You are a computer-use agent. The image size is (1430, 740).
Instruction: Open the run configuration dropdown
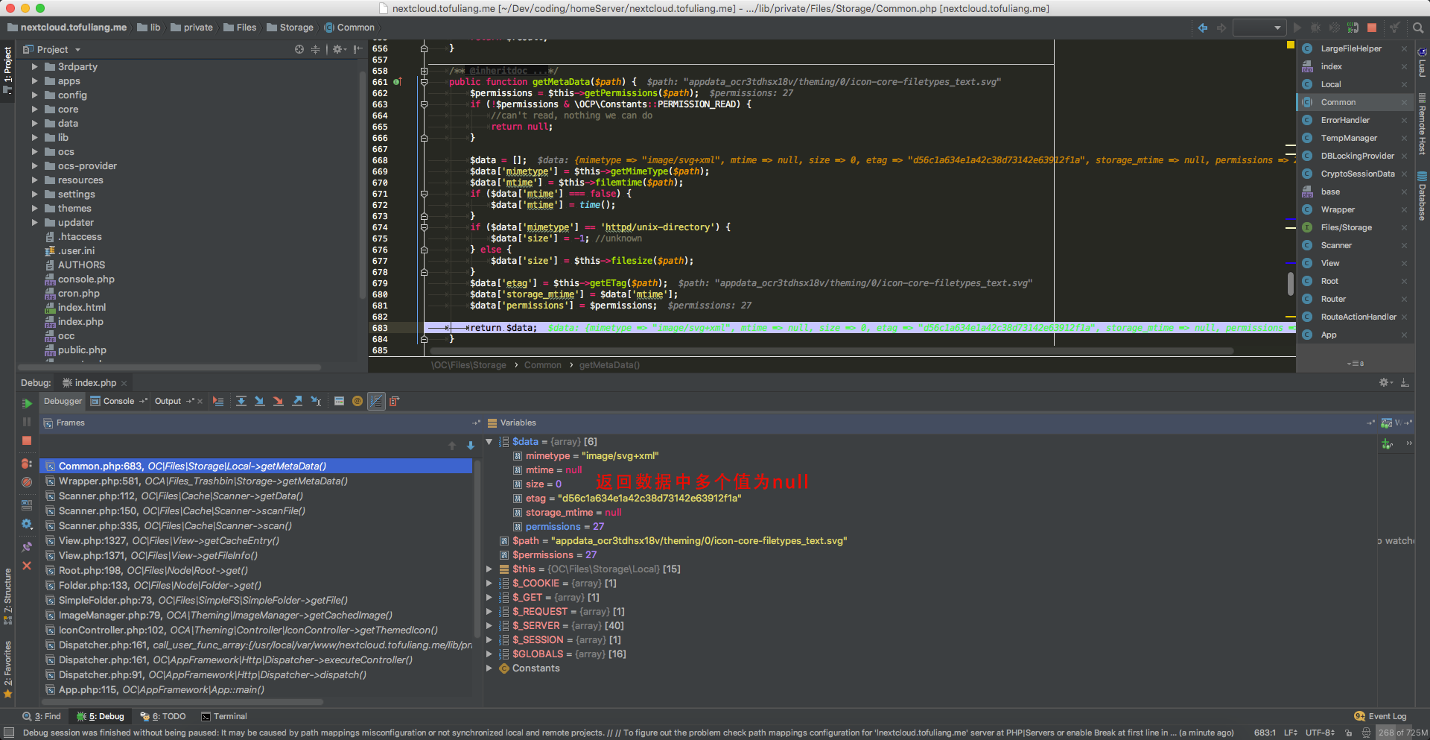[x=1259, y=28]
